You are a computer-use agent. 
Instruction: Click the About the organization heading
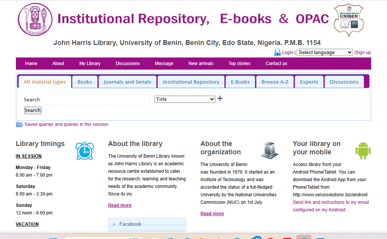221,148
